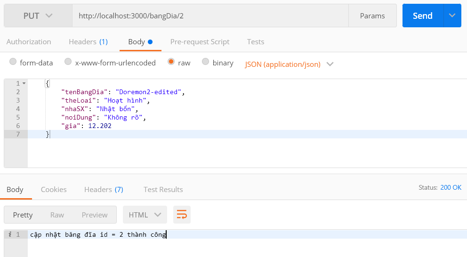The height and width of the screenshot is (257, 467).
Task: Select the x-www-form-urlencoded radio option
Action: 68,62
